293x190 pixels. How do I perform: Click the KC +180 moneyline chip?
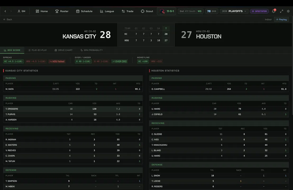coord(143,61)
